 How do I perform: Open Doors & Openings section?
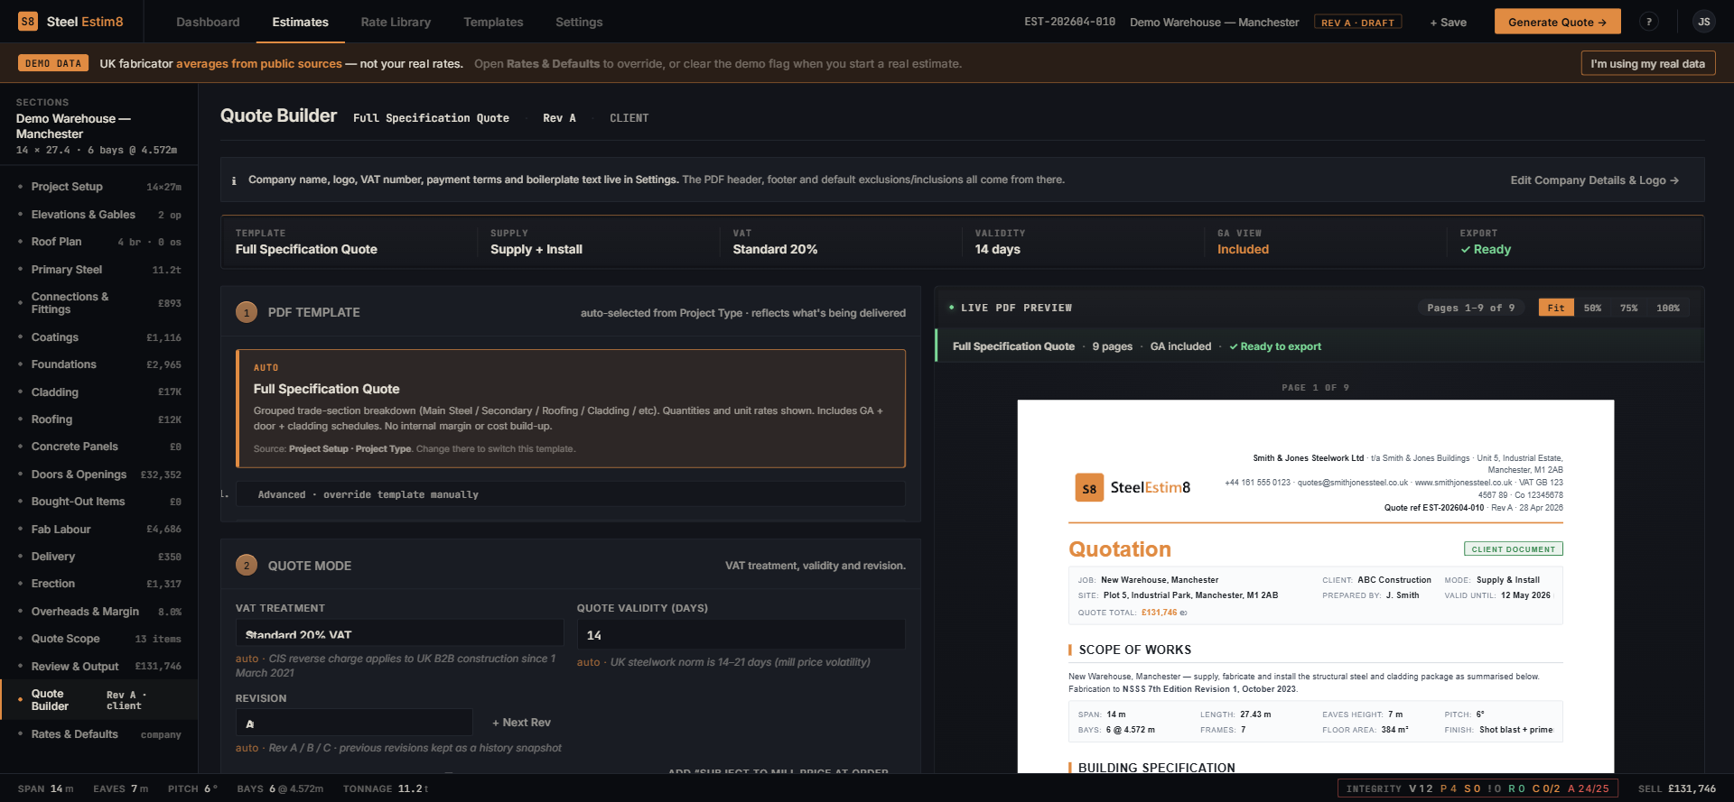[x=99, y=475]
